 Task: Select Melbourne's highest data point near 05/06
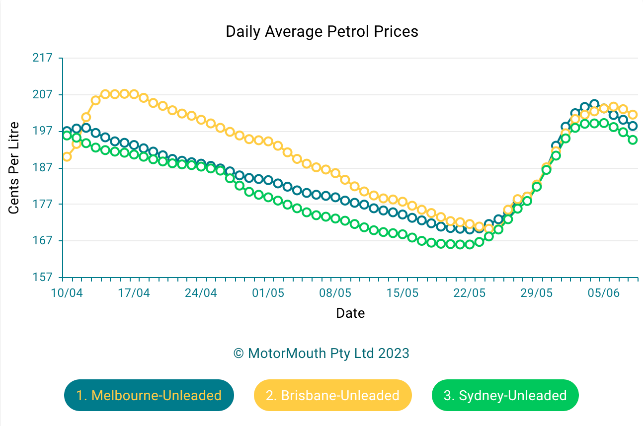click(594, 104)
